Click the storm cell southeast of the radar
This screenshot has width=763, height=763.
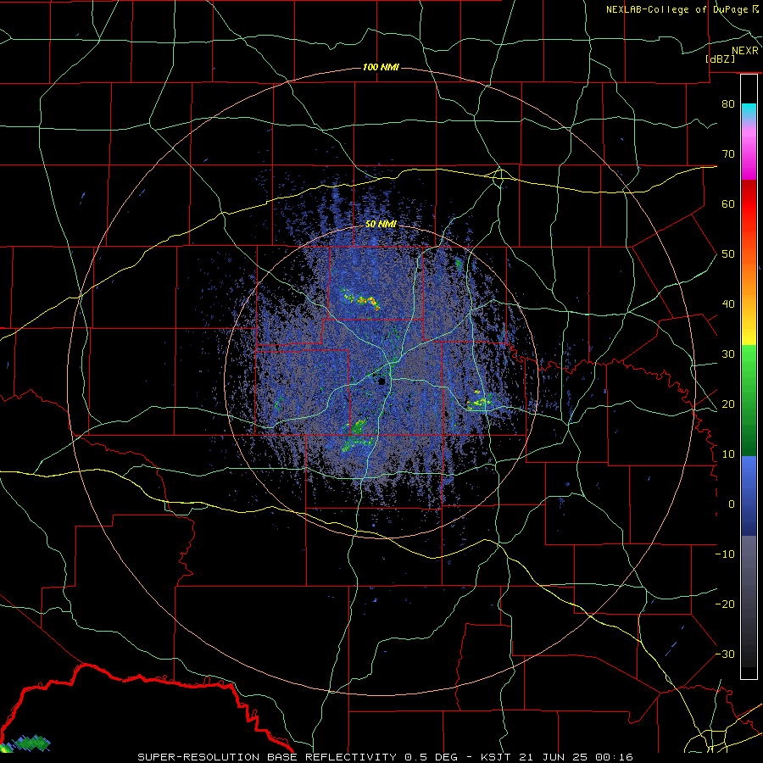point(479,400)
